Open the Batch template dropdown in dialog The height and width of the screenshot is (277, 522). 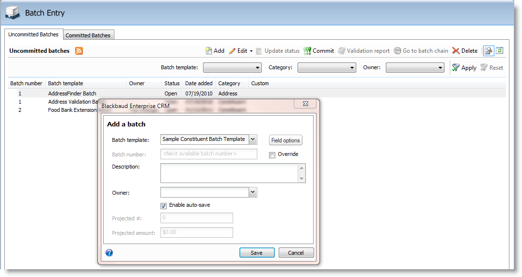coord(253,139)
